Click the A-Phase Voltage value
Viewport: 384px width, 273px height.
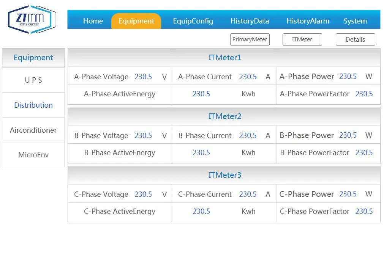(143, 77)
